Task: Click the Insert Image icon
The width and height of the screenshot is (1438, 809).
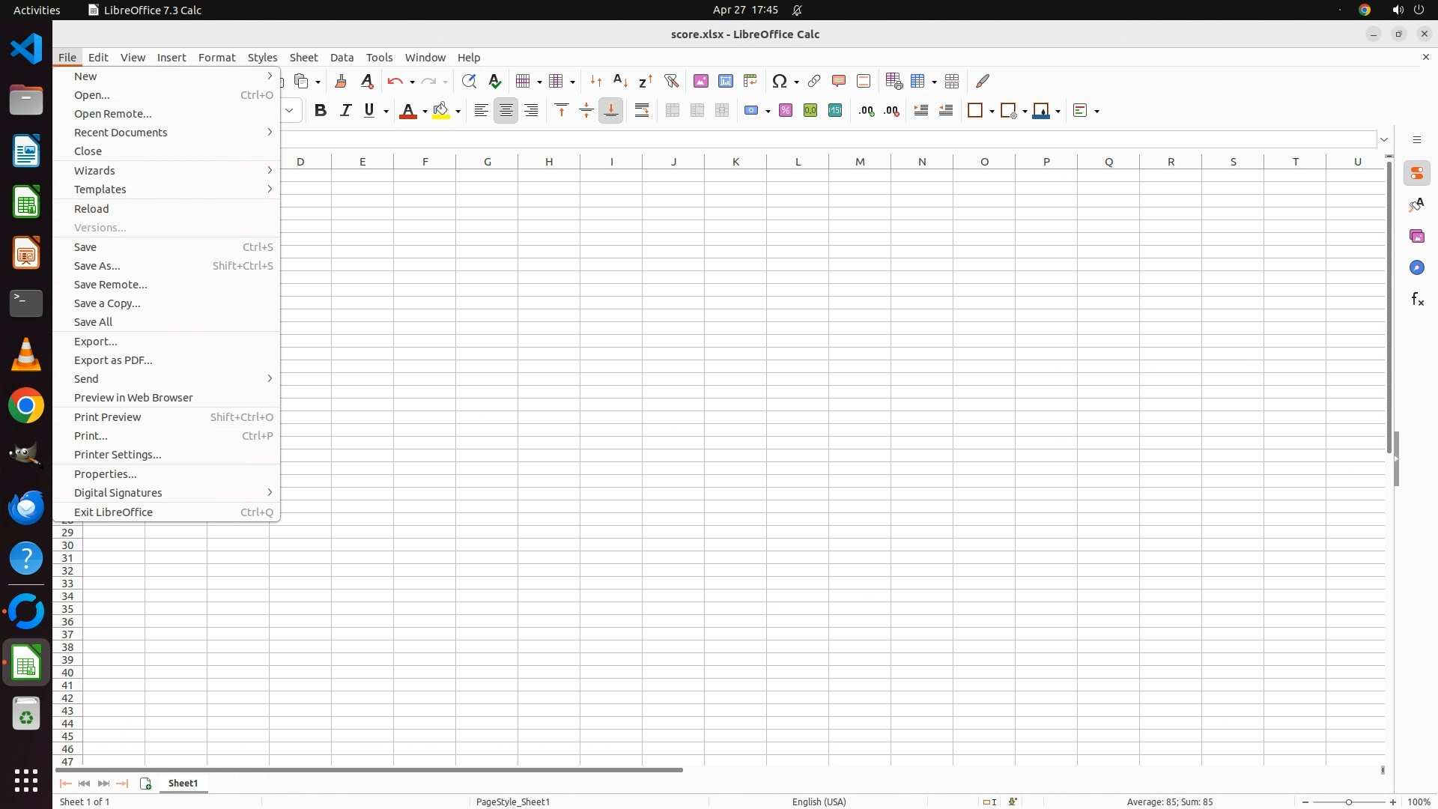Action: point(701,81)
